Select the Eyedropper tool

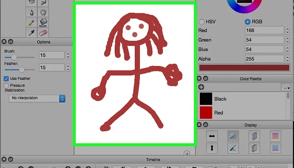[x=31, y=33]
